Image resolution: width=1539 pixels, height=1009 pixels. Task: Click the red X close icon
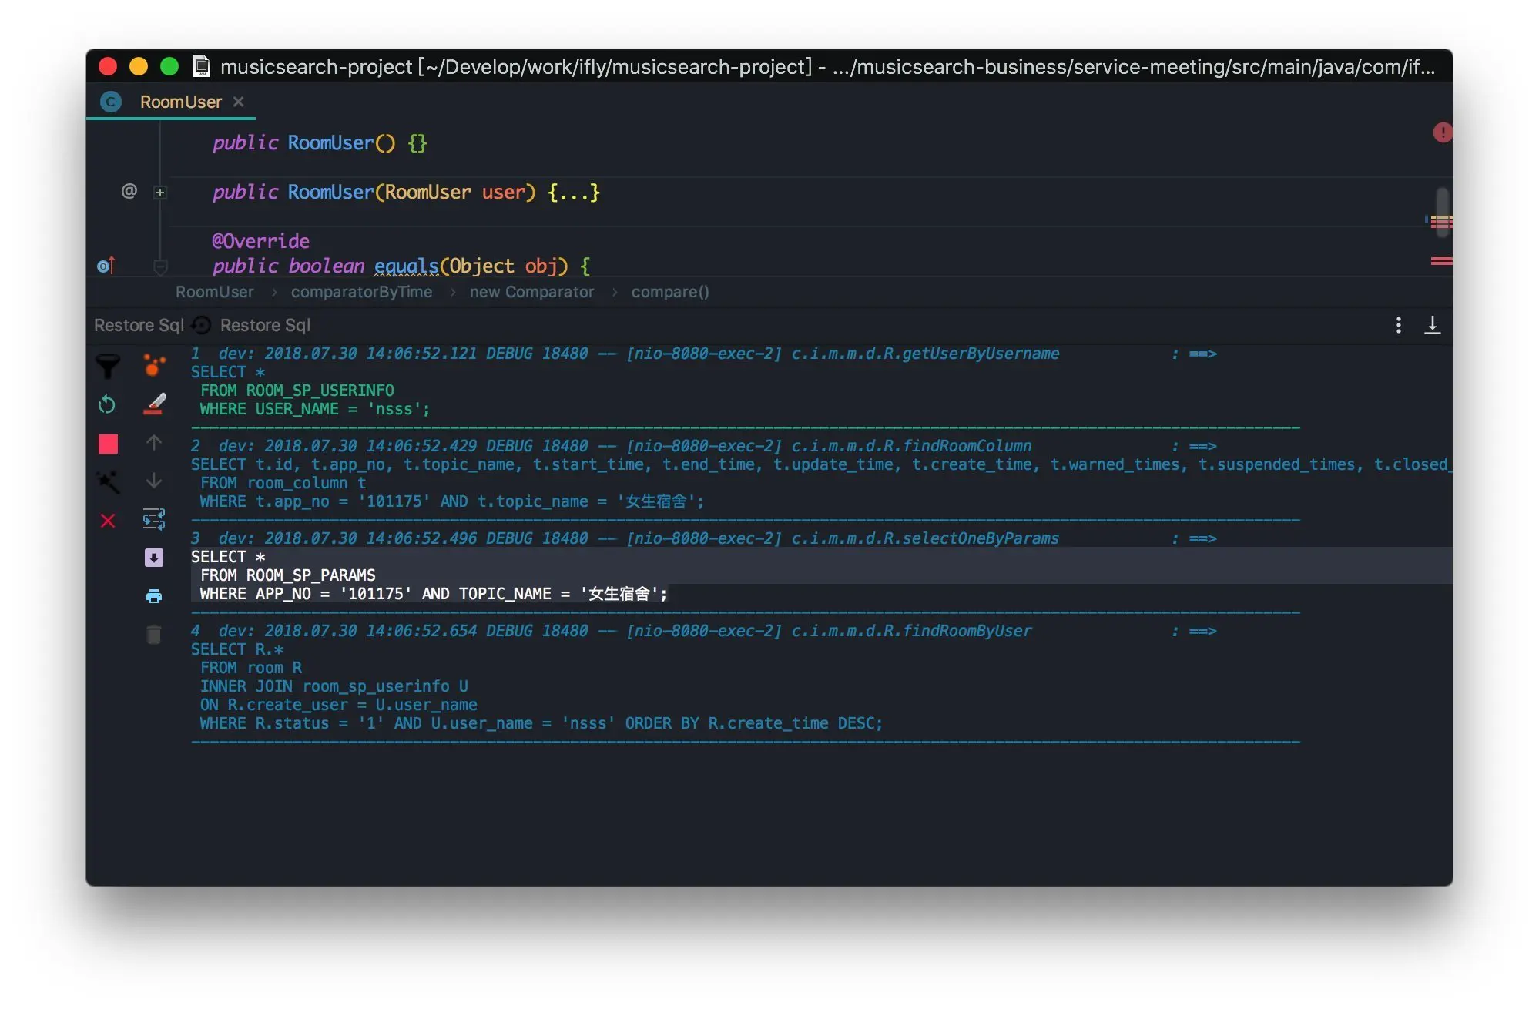point(108,521)
